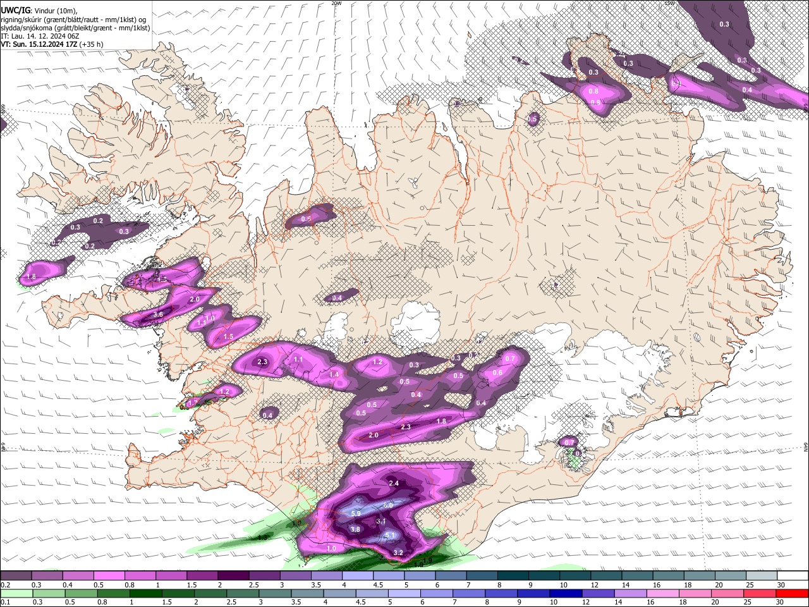Pick the bottom legend swatch between 25 and 30
Viewport: 809px width, 607px height.
(x=758, y=593)
